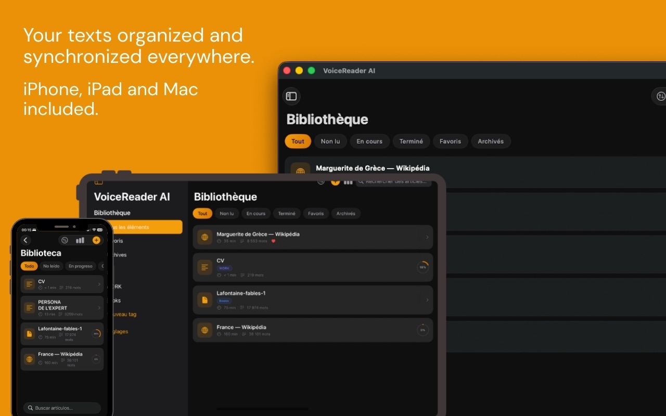Open the iPhone Lafontaine-fables-1 title

(x=60, y=329)
